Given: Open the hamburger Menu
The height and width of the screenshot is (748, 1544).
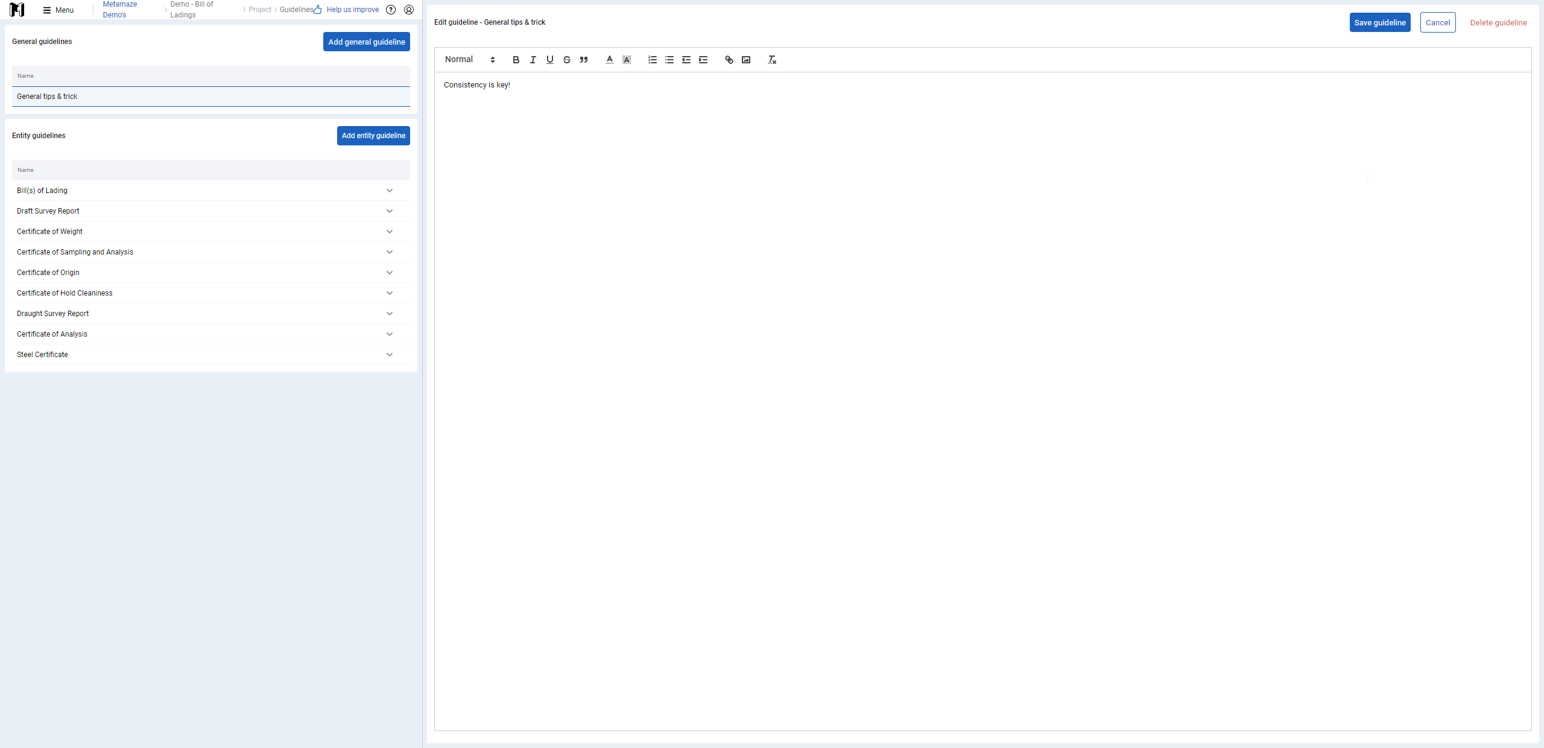Looking at the screenshot, I should tap(59, 10).
